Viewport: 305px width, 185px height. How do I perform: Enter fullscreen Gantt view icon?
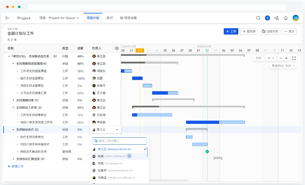click(294, 58)
